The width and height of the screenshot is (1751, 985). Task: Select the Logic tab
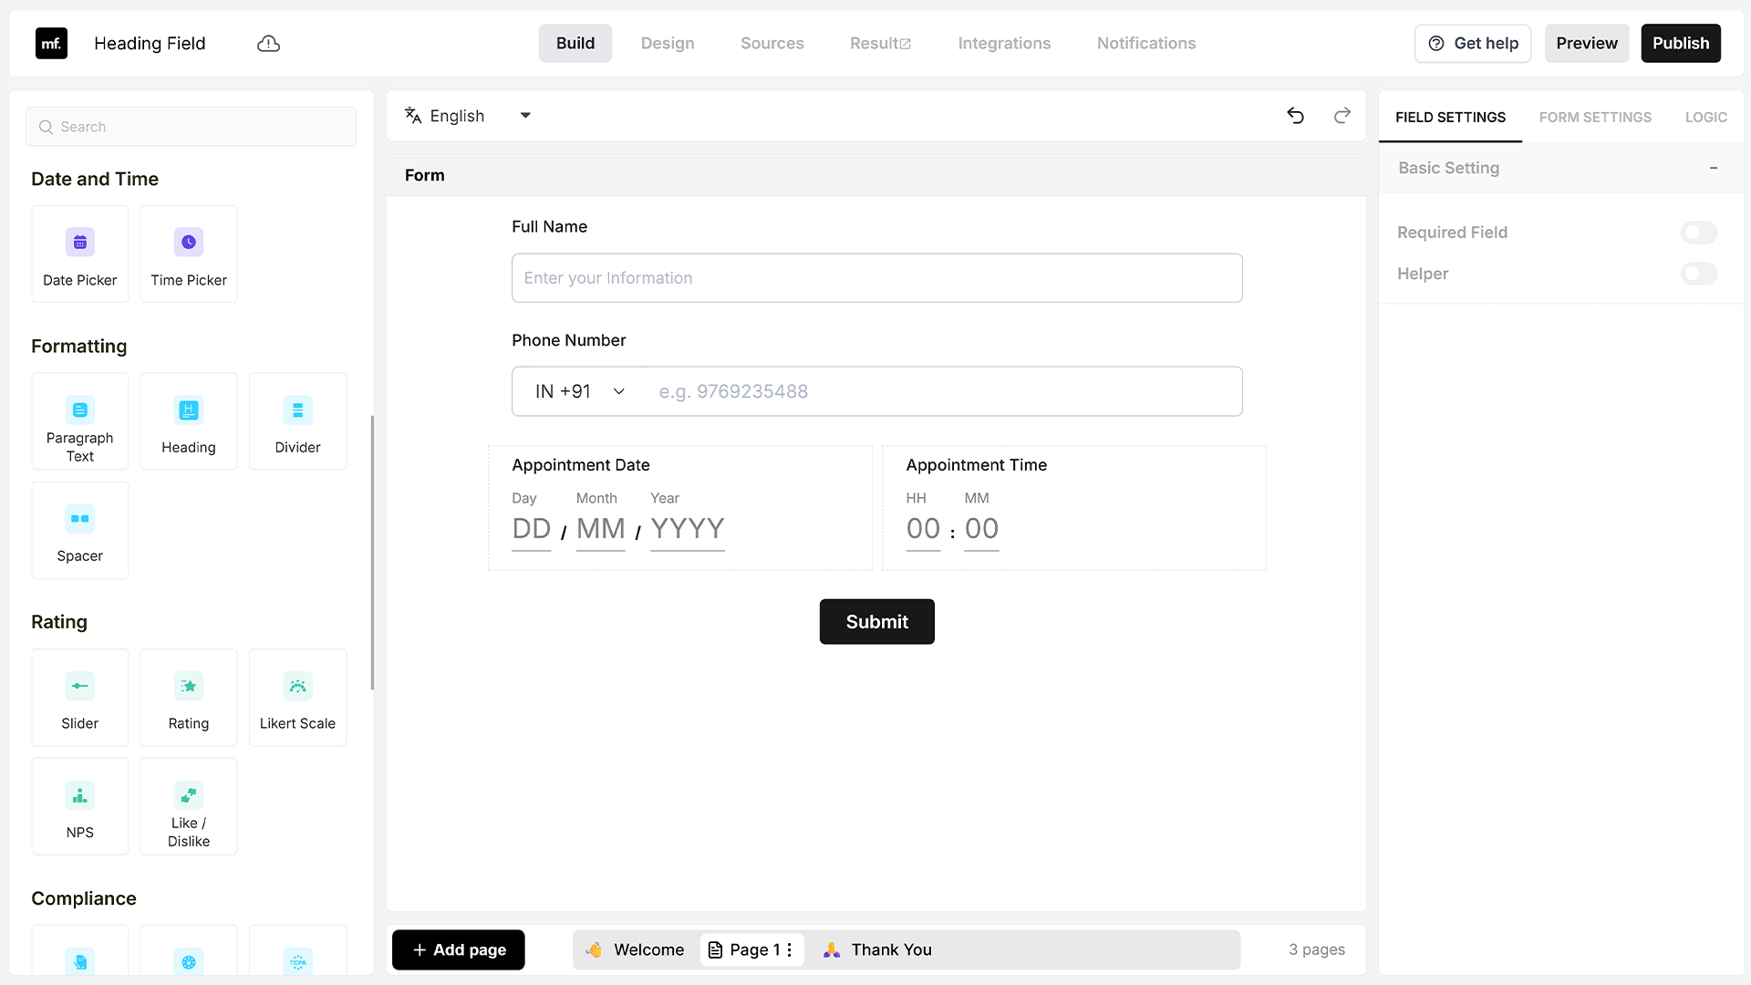point(1705,117)
